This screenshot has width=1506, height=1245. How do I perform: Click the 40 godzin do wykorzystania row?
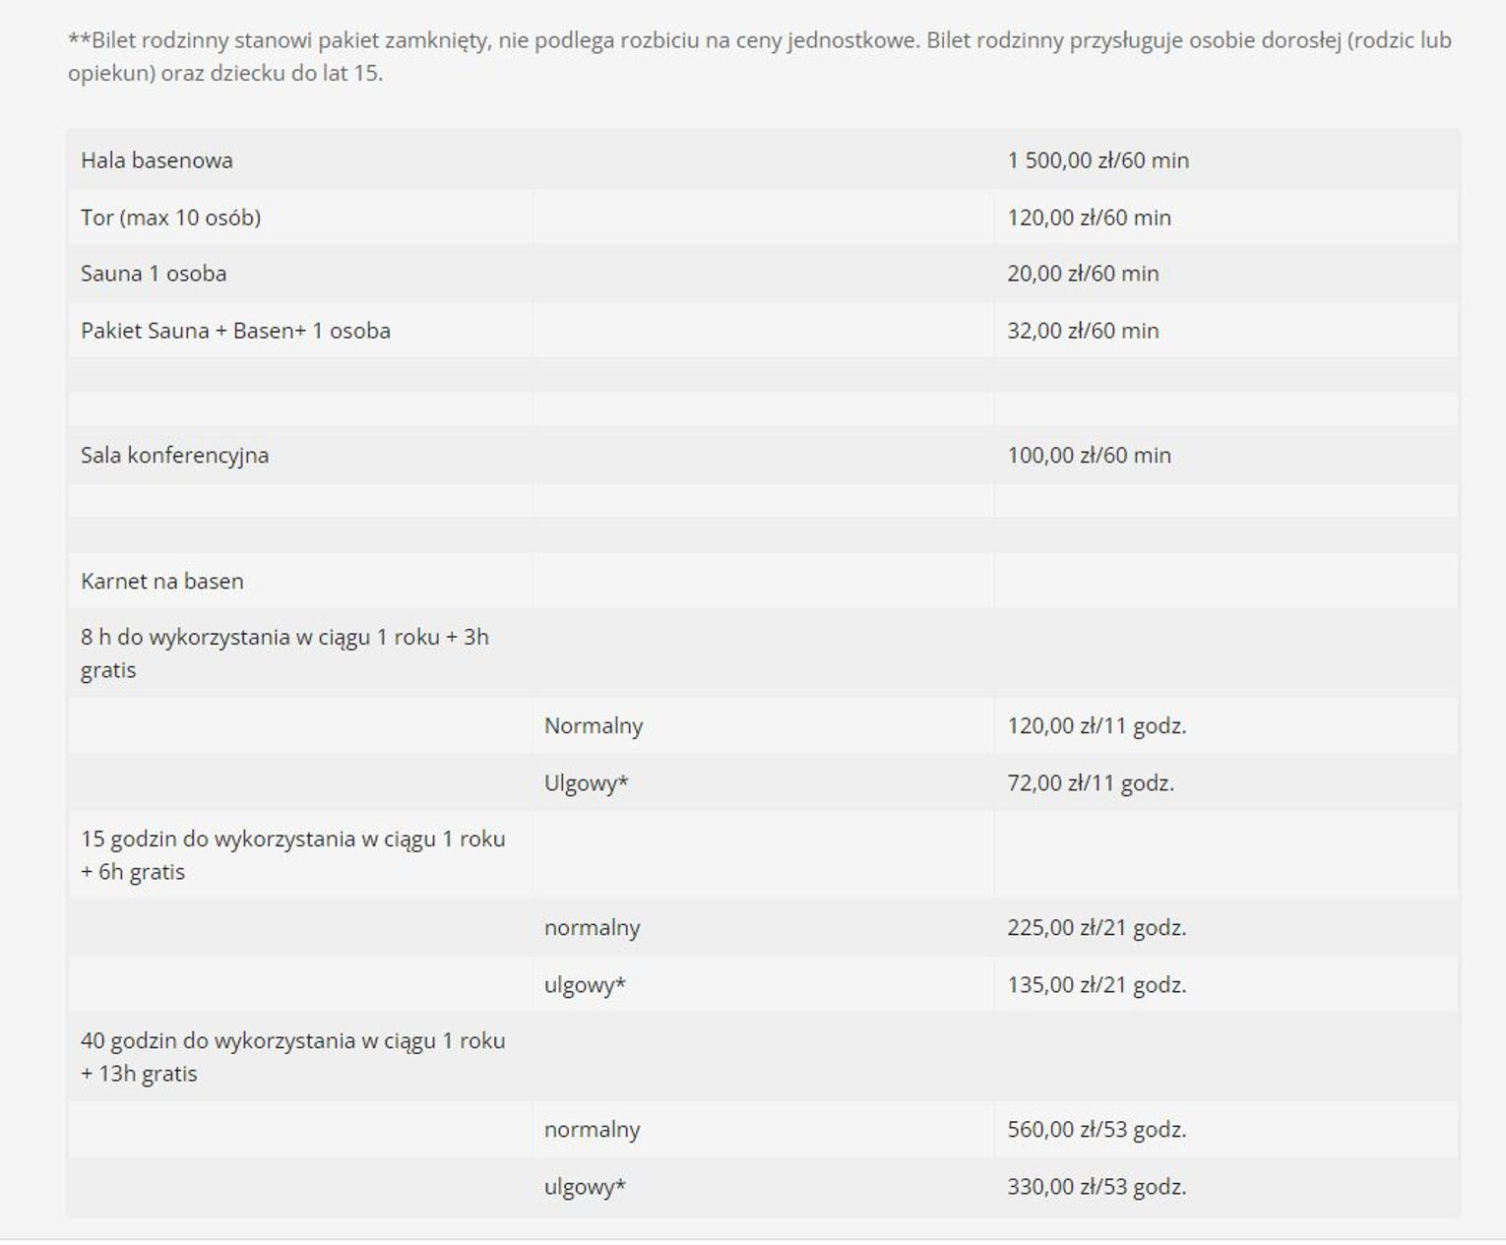coord(292,1057)
